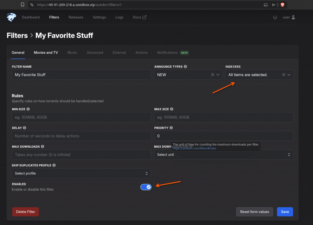
Task: Expand the Announce Types dropdown
Action: (218, 75)
